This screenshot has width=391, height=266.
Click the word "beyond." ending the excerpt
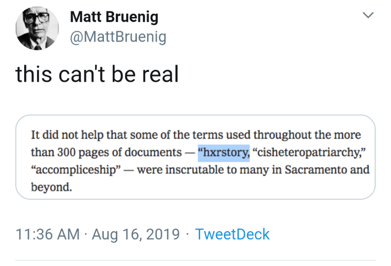pos(51,186)
